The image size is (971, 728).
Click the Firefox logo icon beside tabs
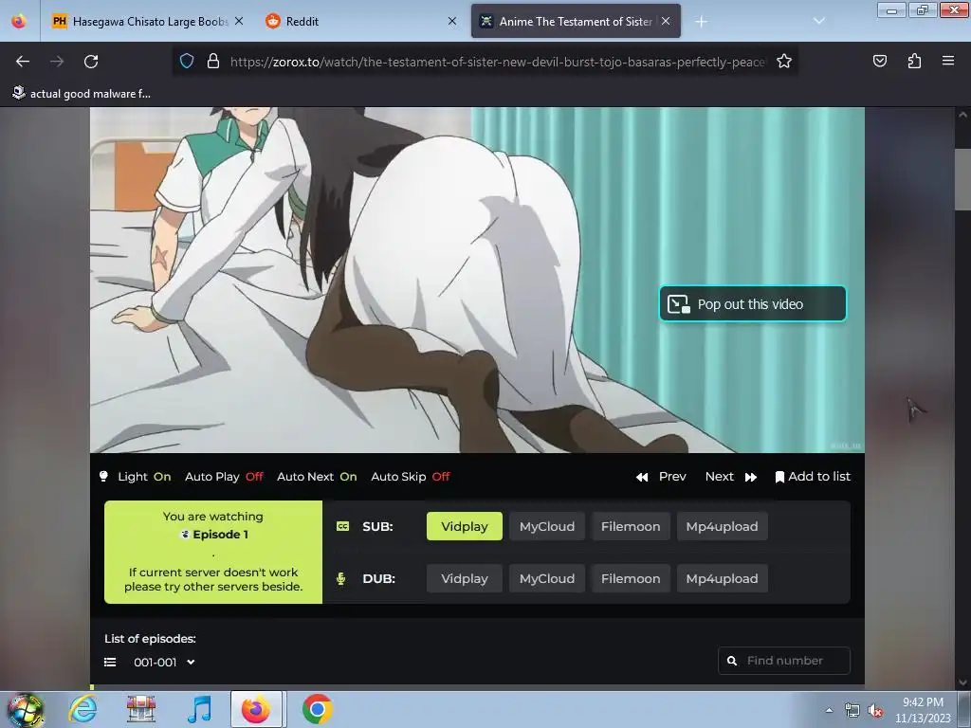tap(19, 21)
